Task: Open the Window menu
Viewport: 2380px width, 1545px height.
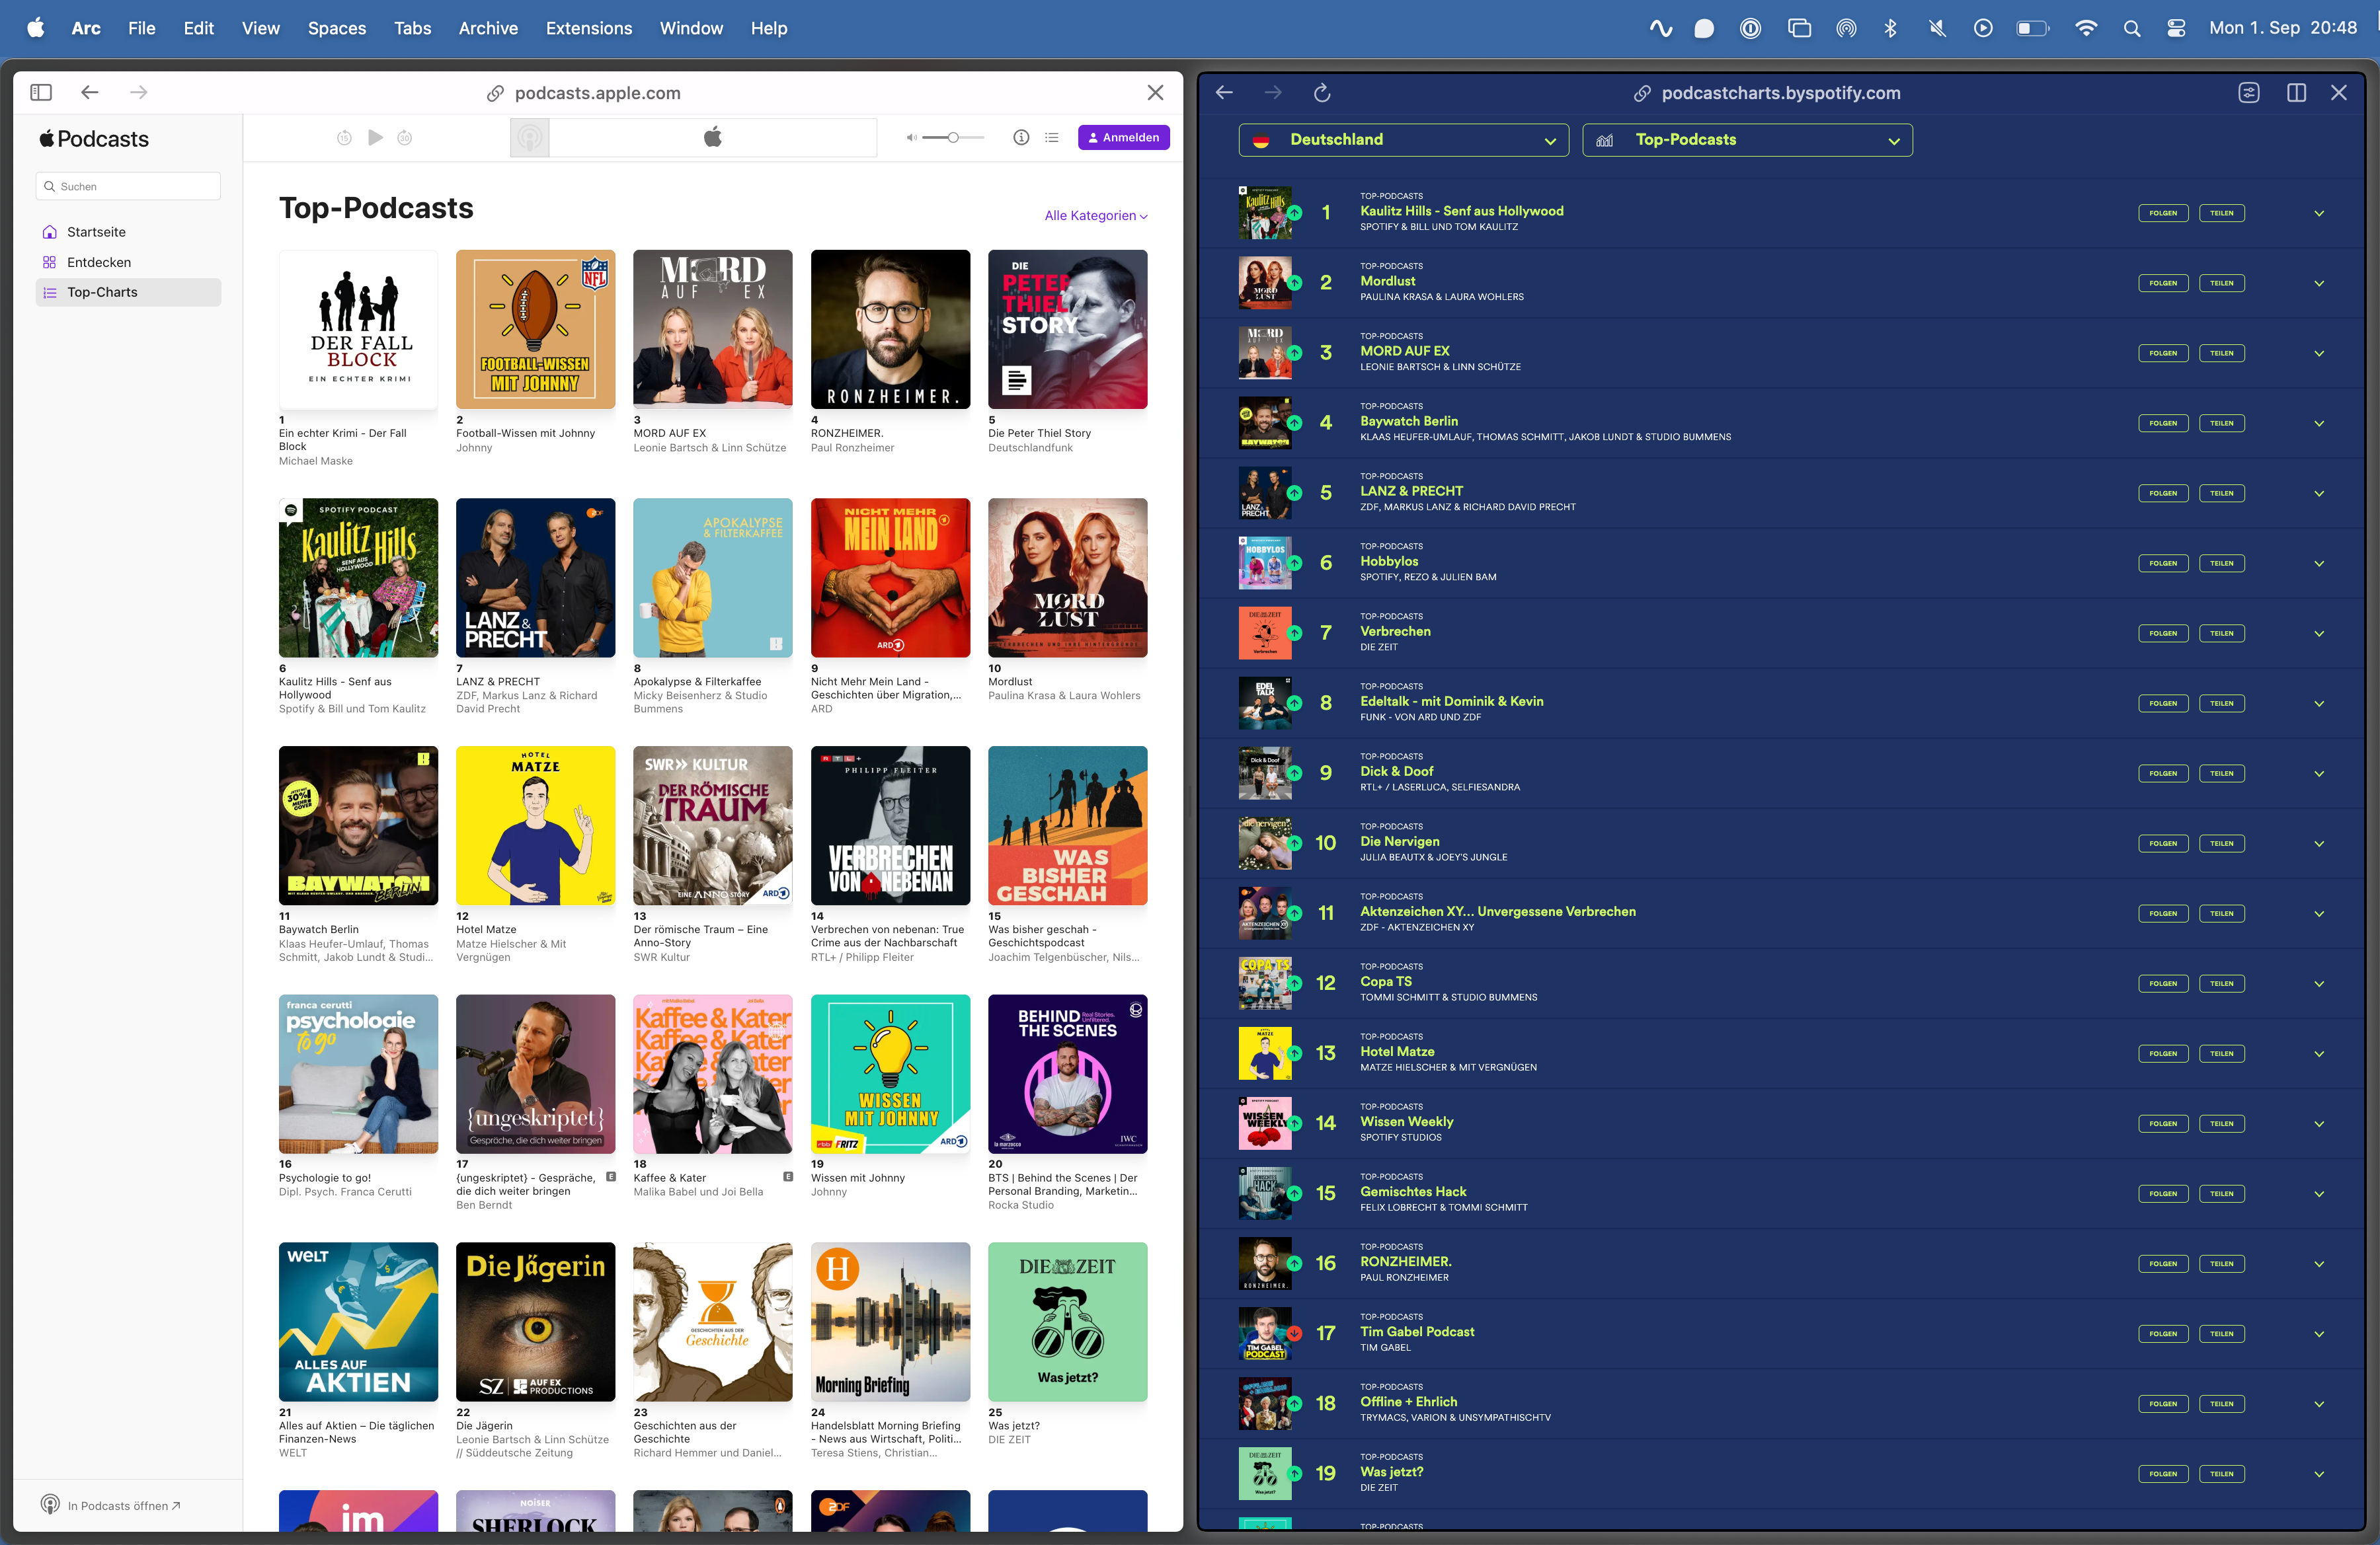Action: tap(691, 28)
